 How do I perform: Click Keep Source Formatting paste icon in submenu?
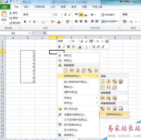(121, 82)
